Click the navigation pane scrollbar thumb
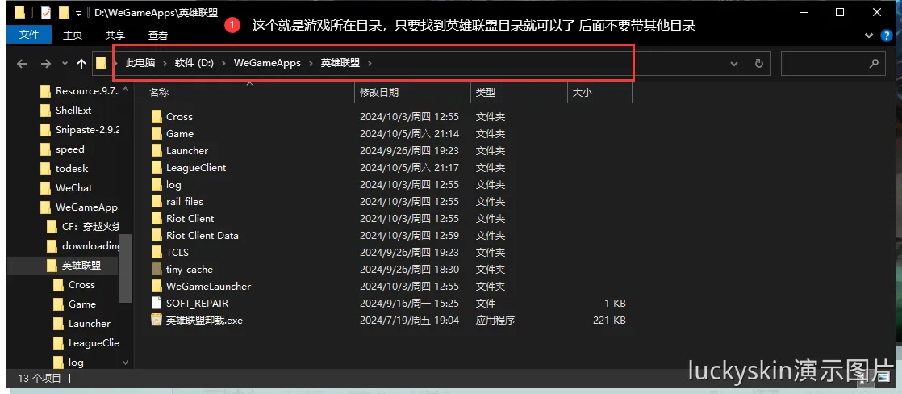The width and height of the screenshot is (902, 394). (x=126, y=268)
